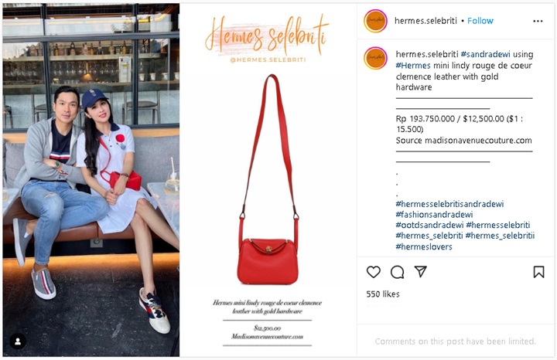This screenshot has height=360, width=557.
Task: Open the #fashionsandradewi hashtag
Action: point(434,215)
